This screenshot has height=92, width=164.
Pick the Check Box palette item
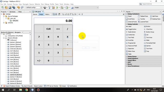click(148, 29)
